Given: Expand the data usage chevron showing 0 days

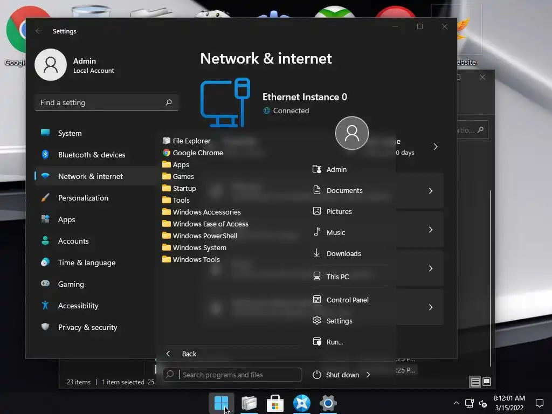Looking at the screenshot, I should tap(436, 147).
